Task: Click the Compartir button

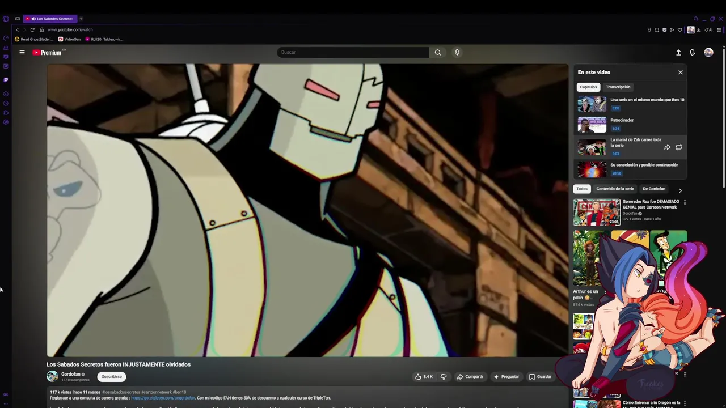Action: pyautogui.click(x=470, y=376)
